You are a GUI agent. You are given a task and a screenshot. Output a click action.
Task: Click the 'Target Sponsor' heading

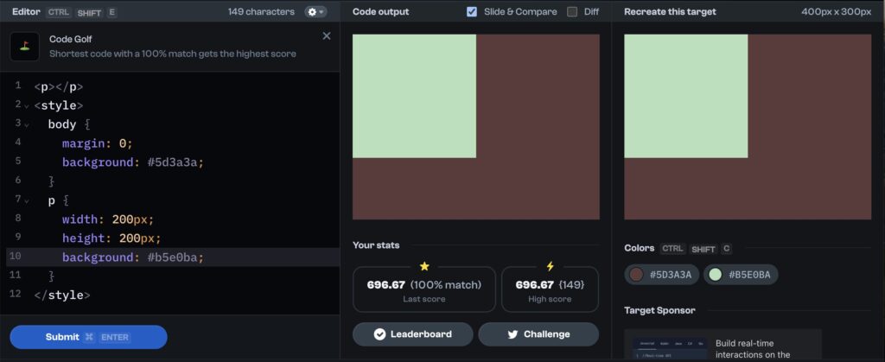pos(659,310)
